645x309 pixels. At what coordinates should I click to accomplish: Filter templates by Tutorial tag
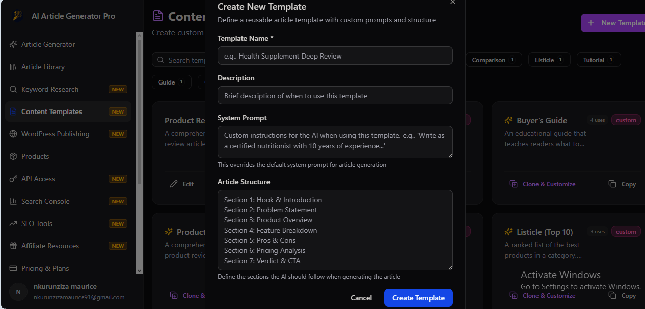pyautogui.click(x=599, y=60)
